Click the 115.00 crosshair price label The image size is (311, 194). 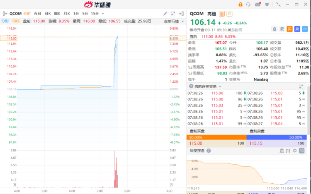(9, 38)
